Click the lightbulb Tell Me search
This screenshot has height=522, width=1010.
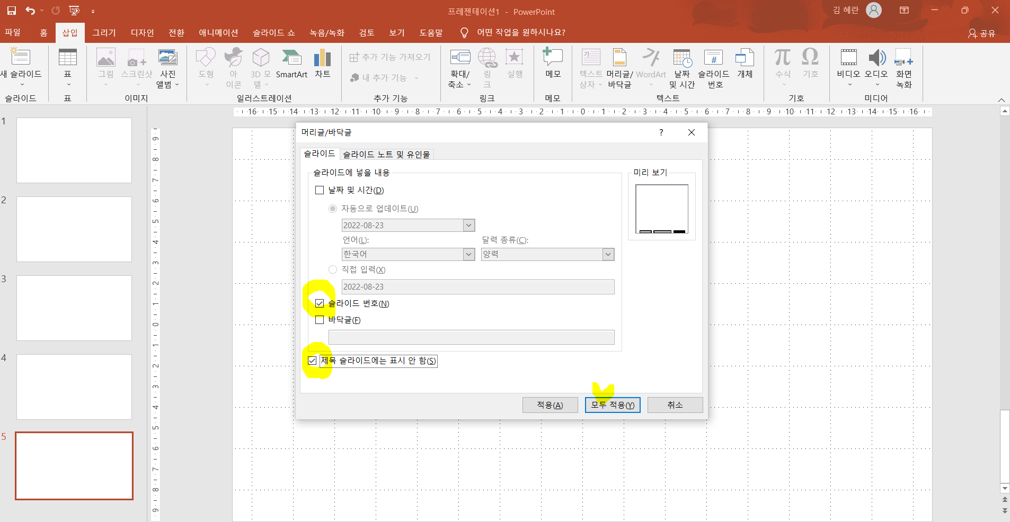click(x=464, y=33)
